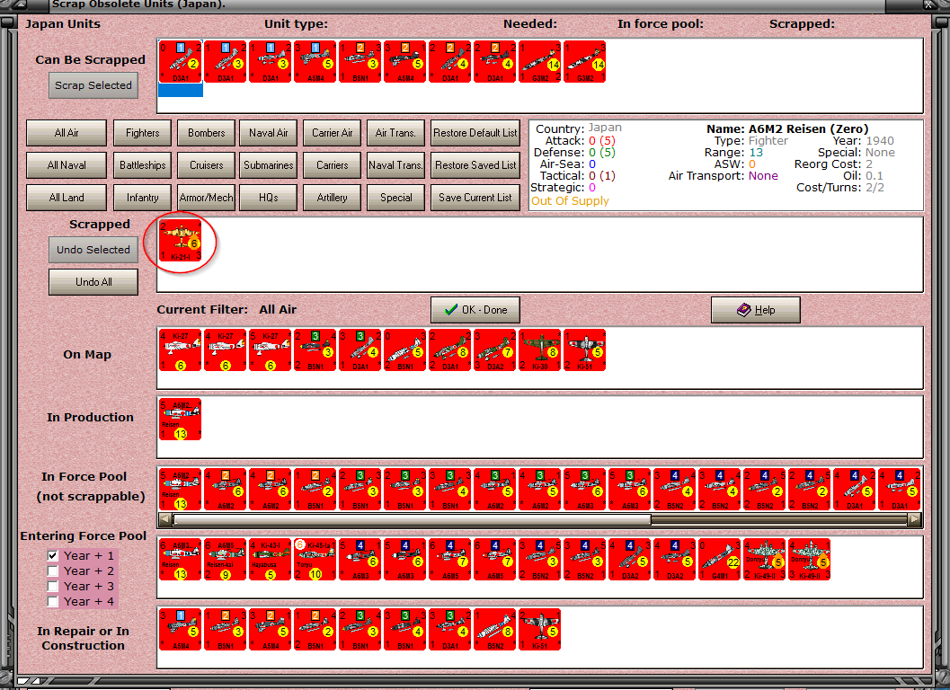The image size is (950, 690).
Task: Click Force Pool scrollbar right arrow
Action: click(x=915, y=519)
